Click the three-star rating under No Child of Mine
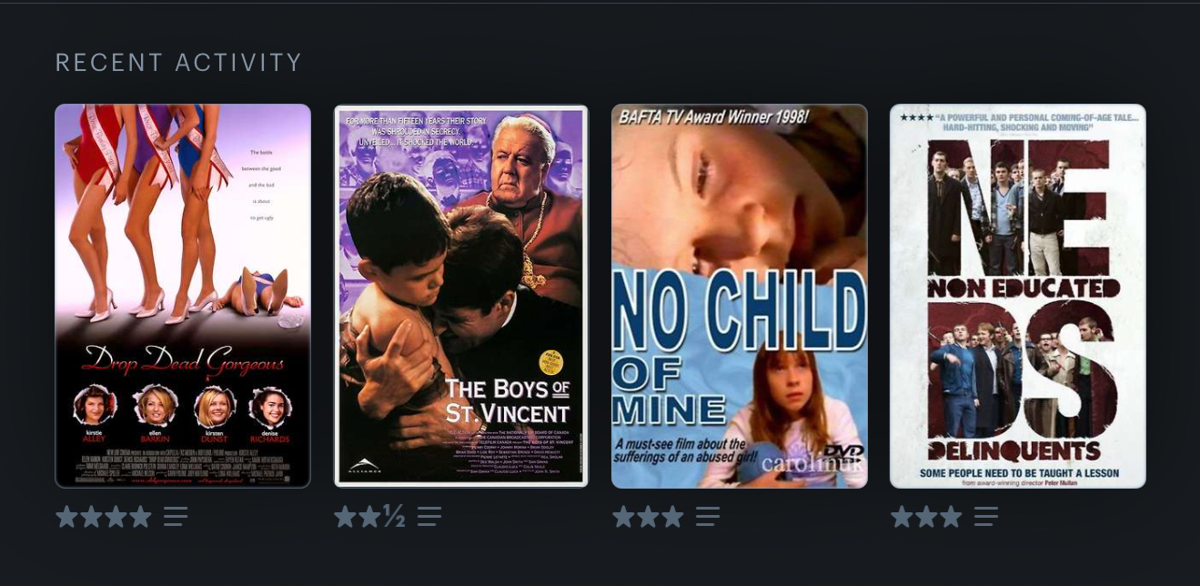 (648, 517)
